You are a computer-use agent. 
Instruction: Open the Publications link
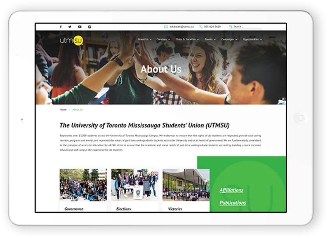(x=233, y=203)
